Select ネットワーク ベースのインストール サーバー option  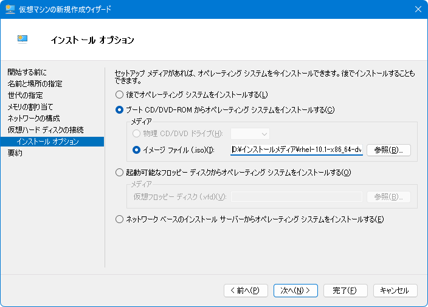coord(119,219)
